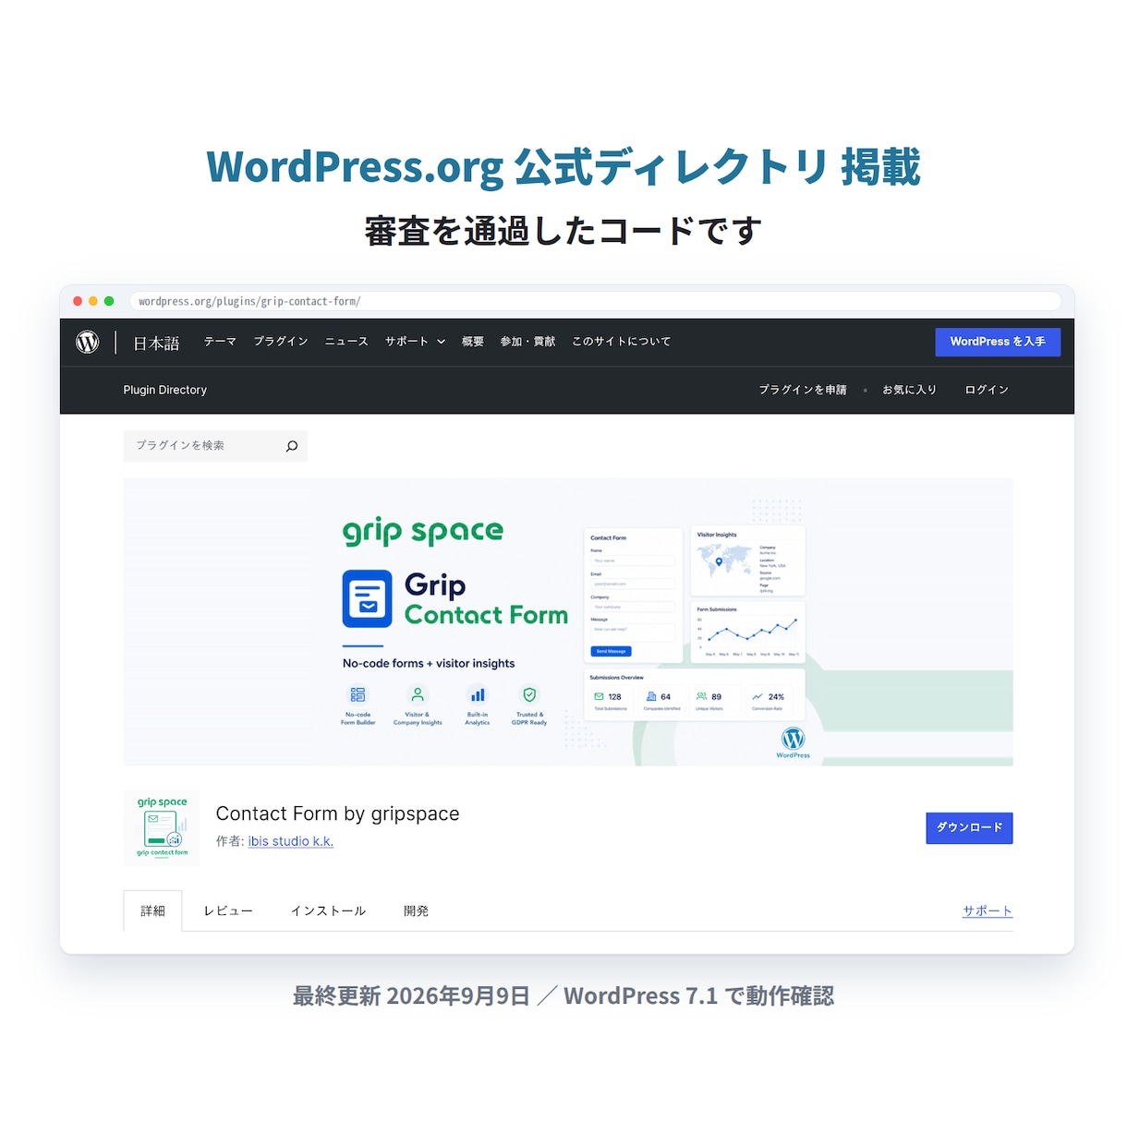Click the No-code Form Builder icon in banner
Image resolution: width=1127 pixels, height=1145 pixels.
coord(357,694)
